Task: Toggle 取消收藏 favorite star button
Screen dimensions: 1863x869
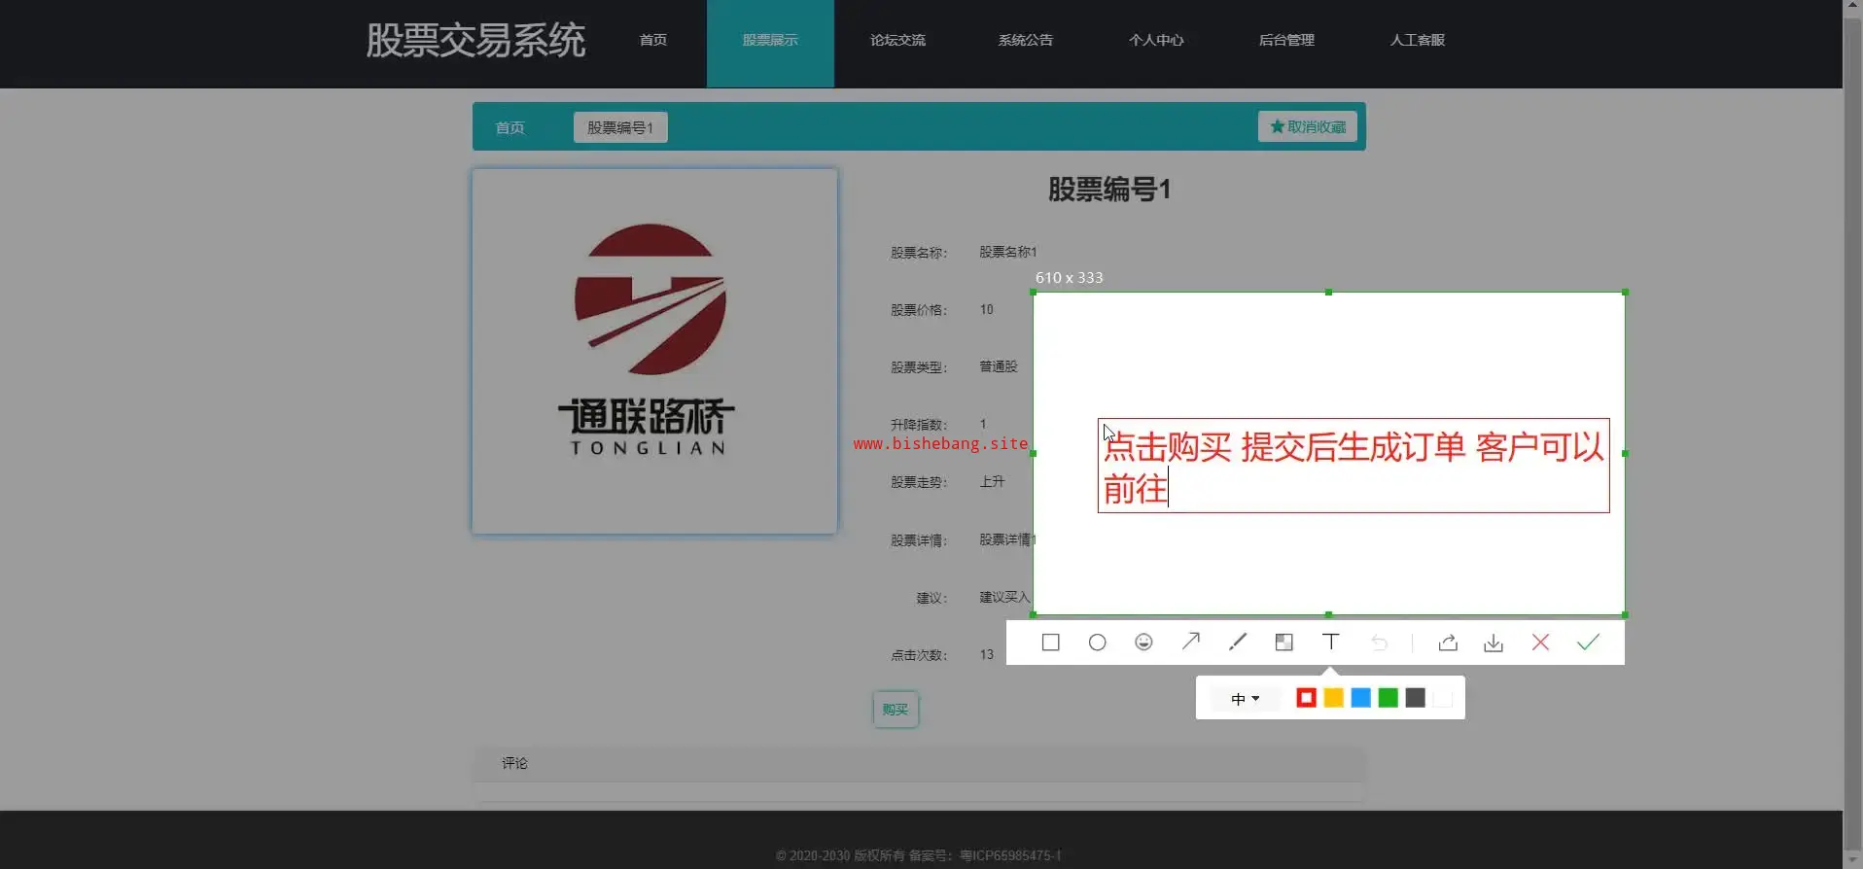Action: coord(1307,126)
